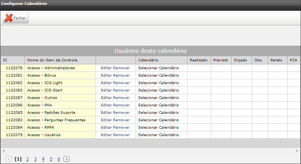Select IC cell 1122087
This screenshot has height=164, width=301.
13,98
